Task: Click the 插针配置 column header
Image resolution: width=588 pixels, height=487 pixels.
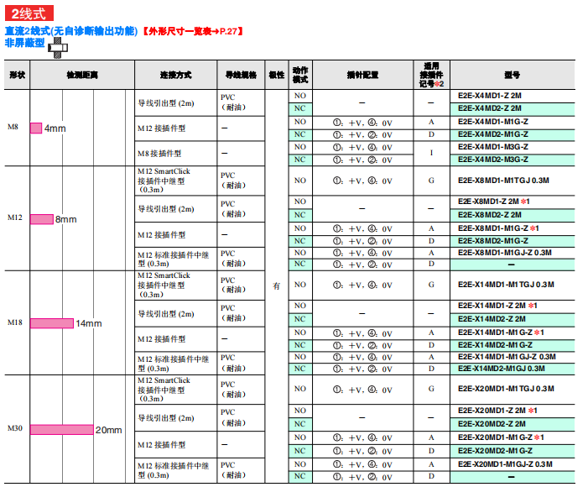Action: click(x=362, y=75)
